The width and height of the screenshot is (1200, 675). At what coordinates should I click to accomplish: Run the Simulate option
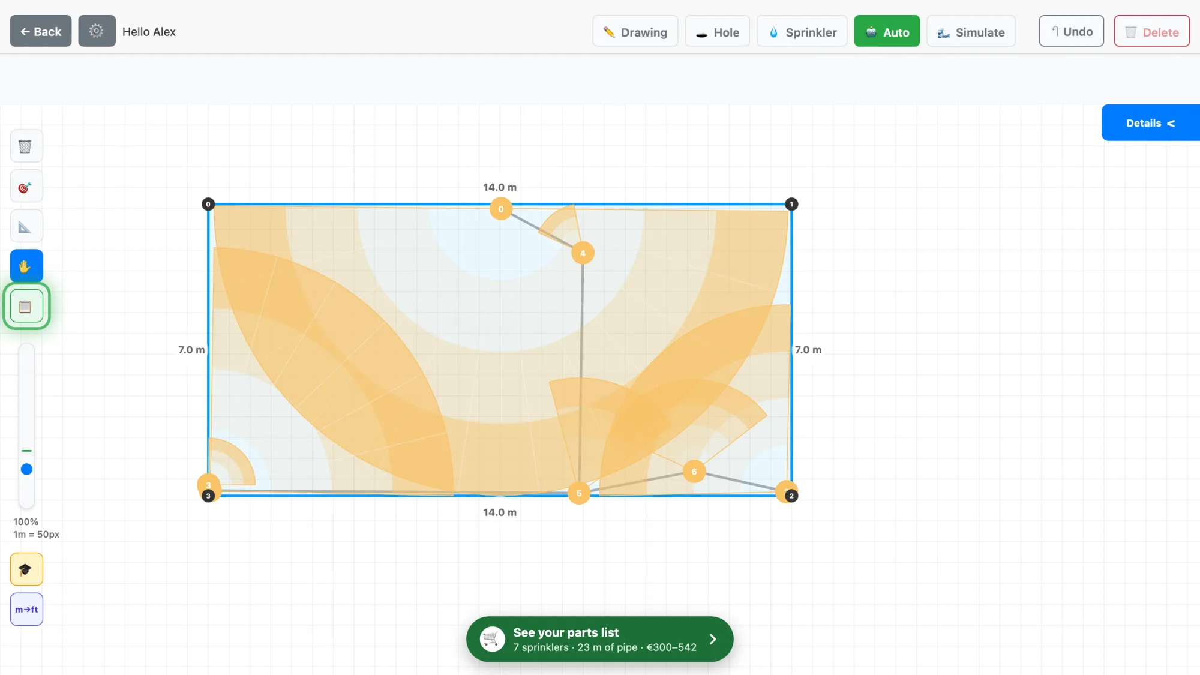pyautogui.click(x=971, y=32)
